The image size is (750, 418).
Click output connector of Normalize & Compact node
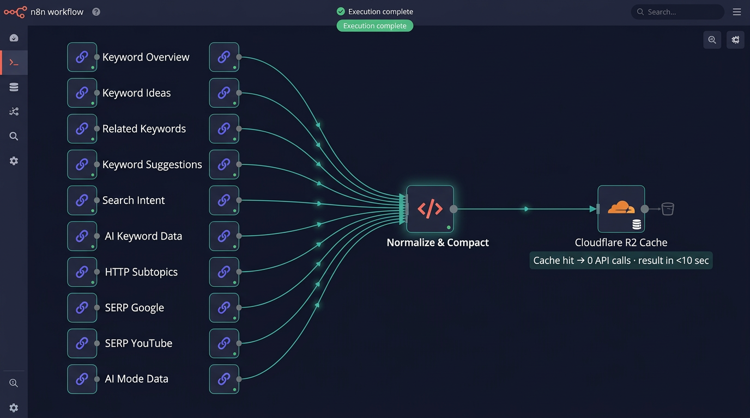(453, 209)
